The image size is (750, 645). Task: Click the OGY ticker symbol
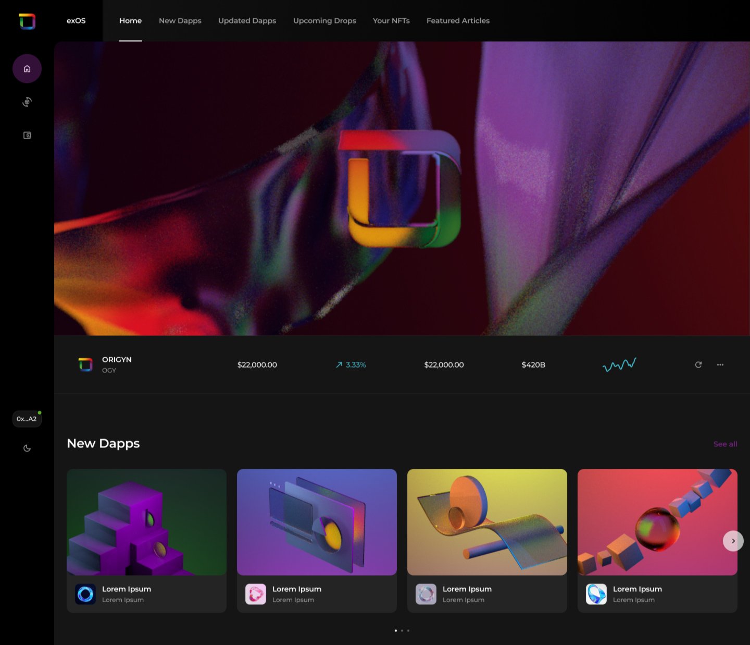[109, 370]
